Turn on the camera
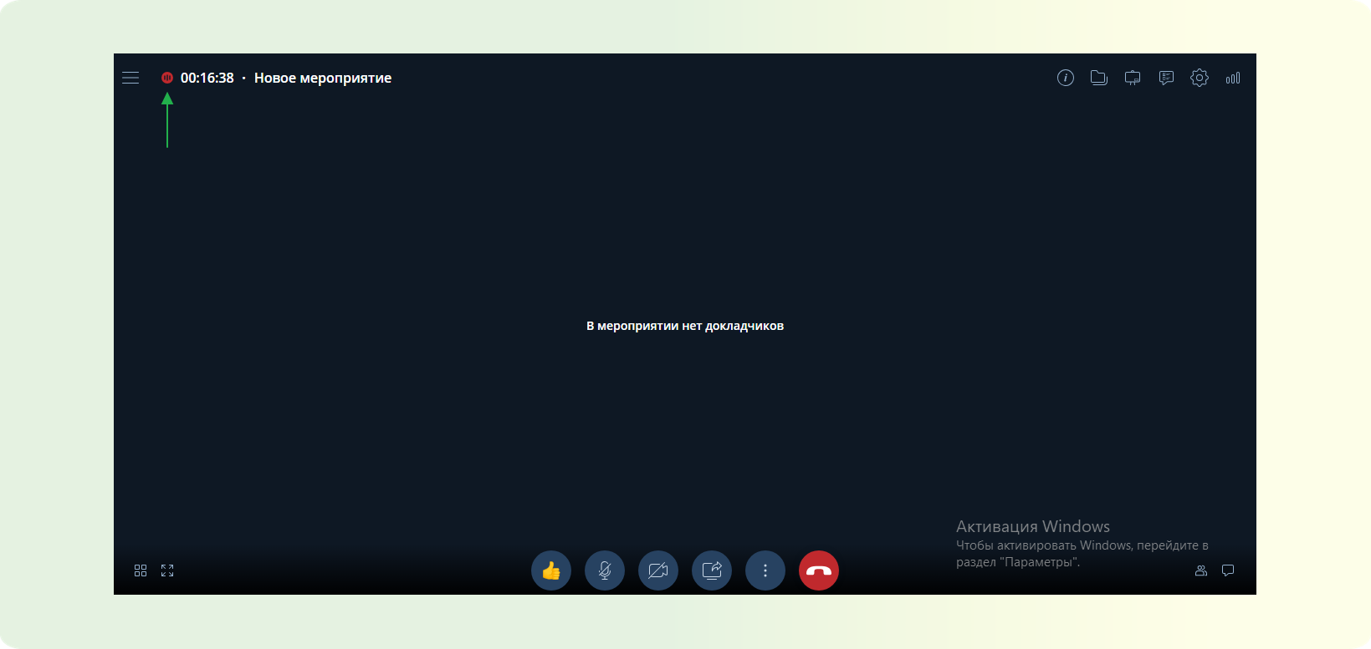The width and height of the screenshot is (1371, 649). pyautogui.click(x=658, y=570)
